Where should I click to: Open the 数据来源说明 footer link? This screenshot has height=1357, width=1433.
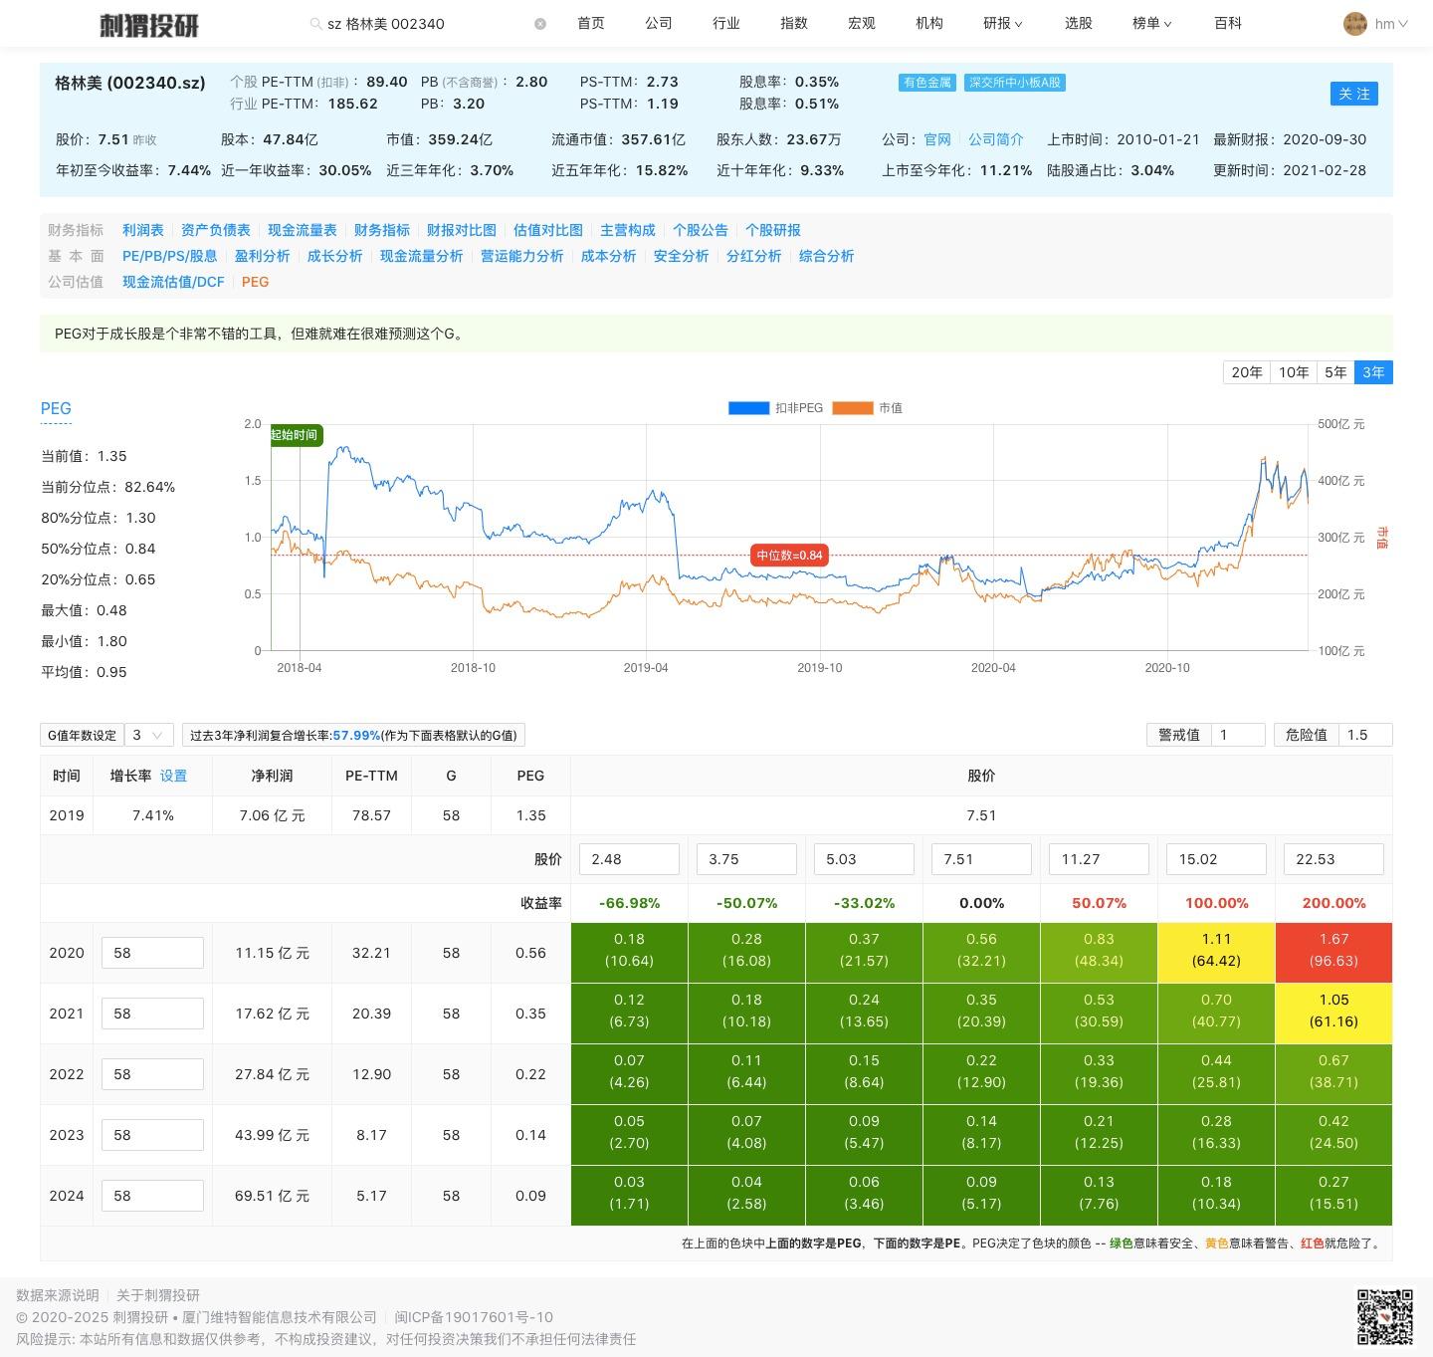pyautogui.click(x=58, y=1295)
